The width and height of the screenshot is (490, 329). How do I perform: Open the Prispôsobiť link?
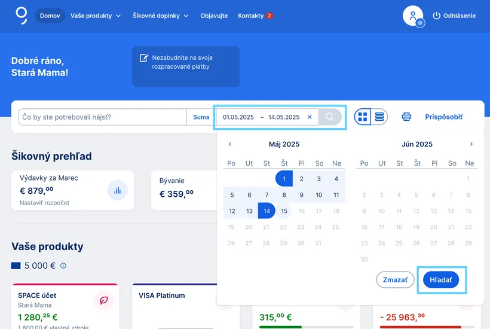[443, 117]
